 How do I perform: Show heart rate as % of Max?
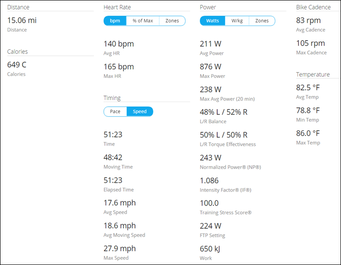(x=143, y=21)
